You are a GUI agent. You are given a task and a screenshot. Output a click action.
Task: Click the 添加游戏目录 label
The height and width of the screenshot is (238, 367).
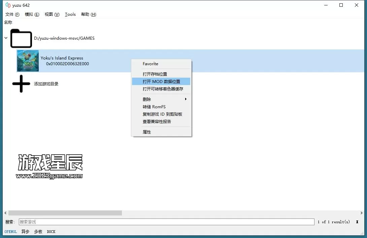[x=46, y=84]
